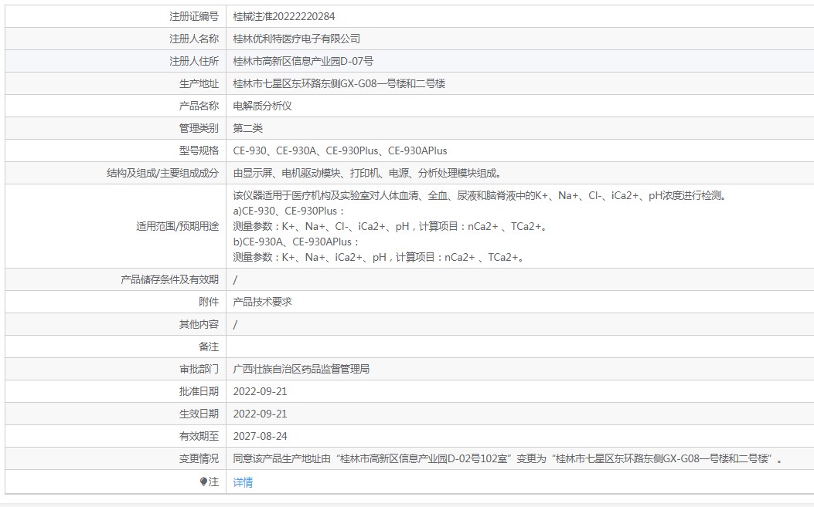Image resolution: width=814 pixels, height=507 pixels.
Task: Click label 产品名称
Action: (x=199, y=106)
